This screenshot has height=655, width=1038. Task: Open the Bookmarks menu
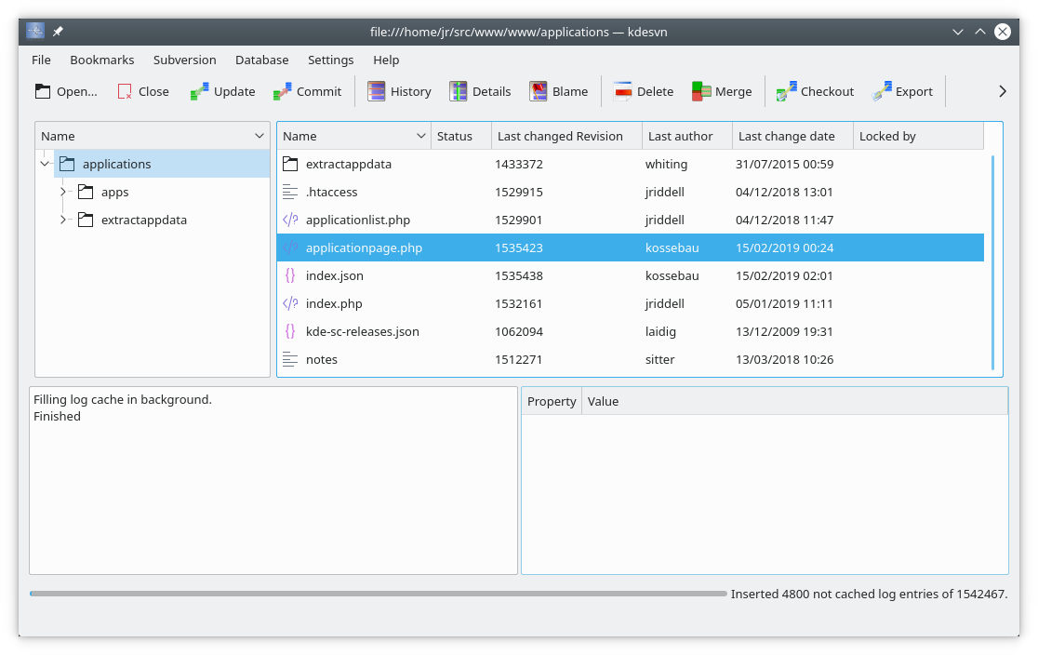click(x=102, y=60)
